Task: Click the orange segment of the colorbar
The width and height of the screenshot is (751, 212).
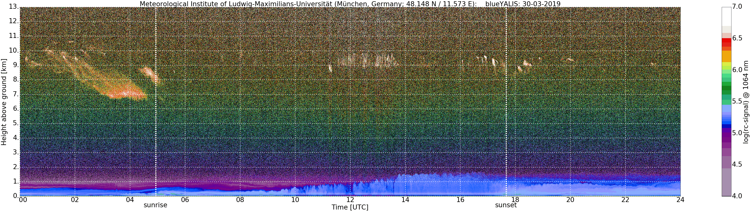Action: [x=726, y=56]
